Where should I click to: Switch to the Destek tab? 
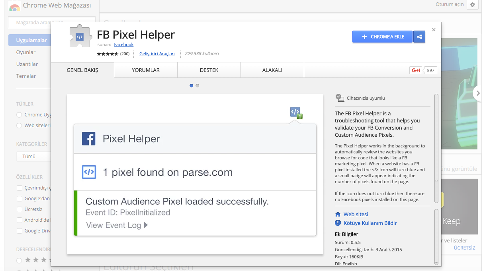(209, 70)
